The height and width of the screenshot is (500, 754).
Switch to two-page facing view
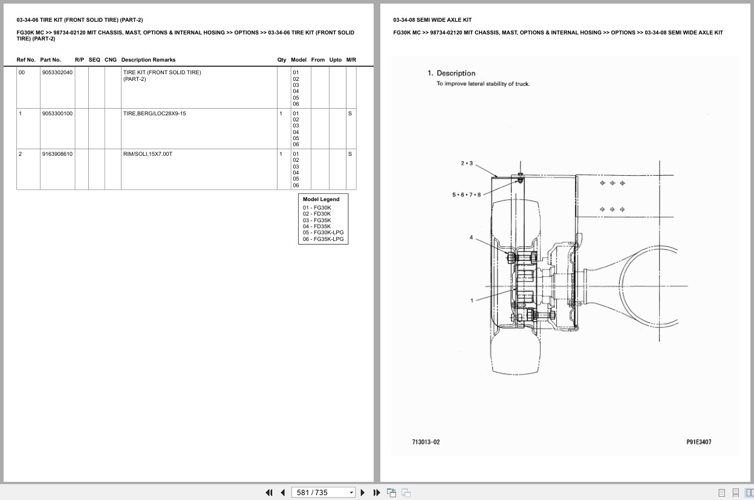749,493
